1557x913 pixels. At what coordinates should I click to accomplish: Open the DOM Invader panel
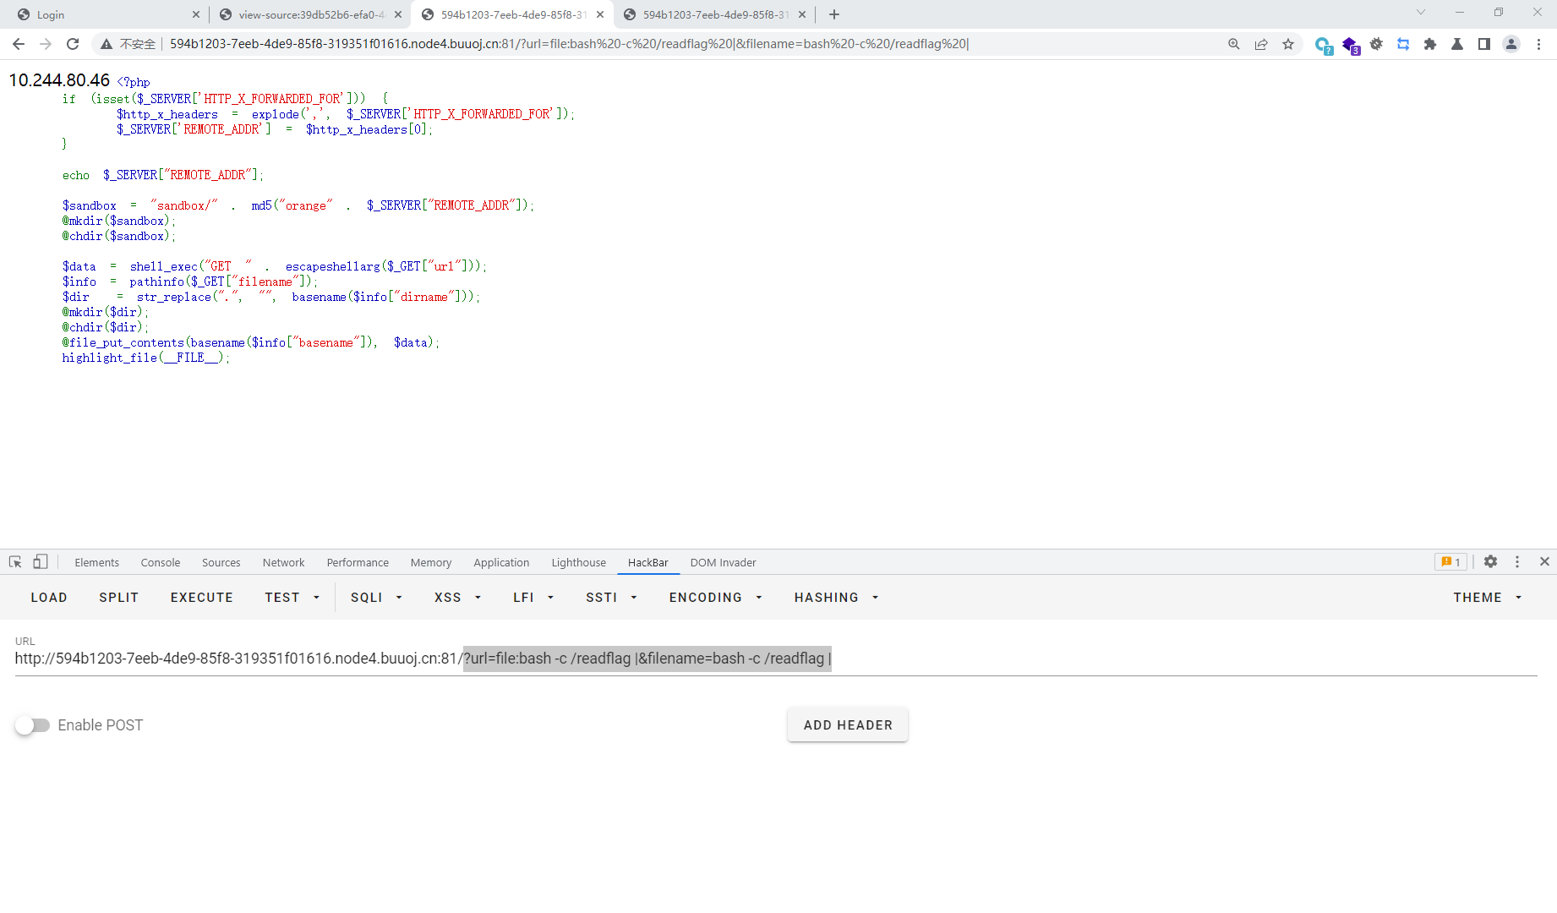[724, 562]
